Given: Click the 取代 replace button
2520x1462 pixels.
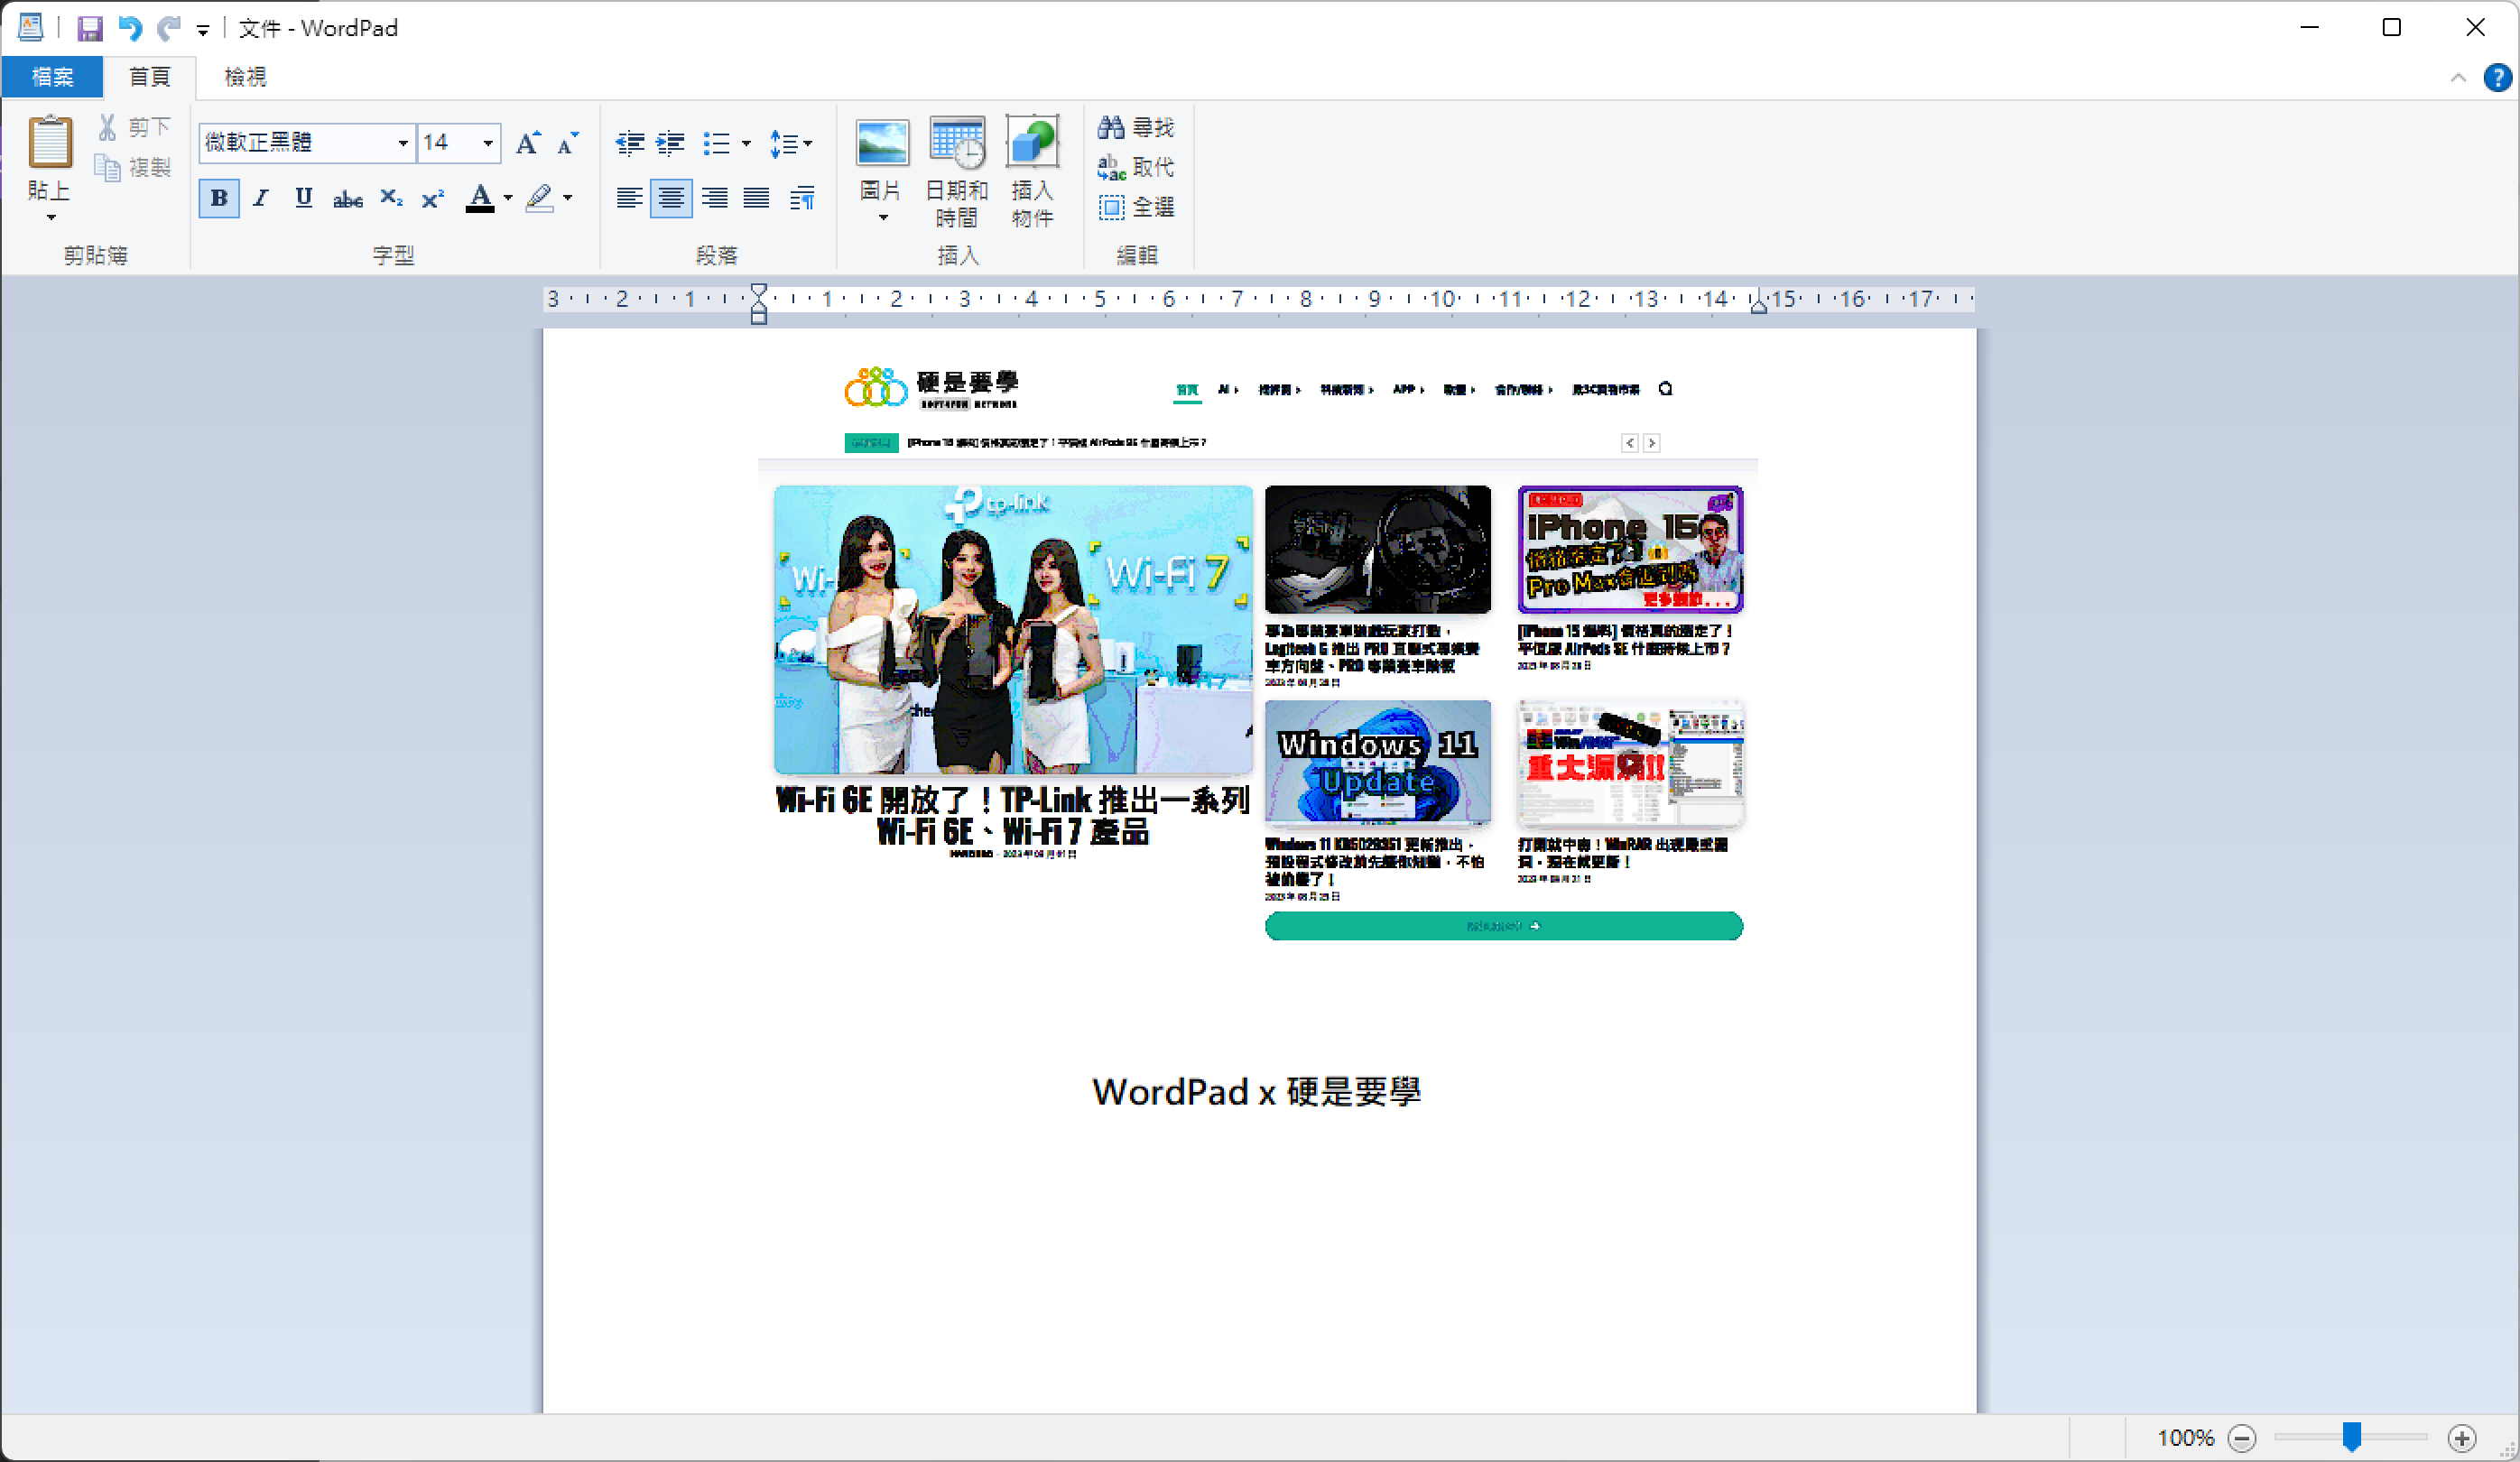Looking at the screenshot, I should [1136, 167].
